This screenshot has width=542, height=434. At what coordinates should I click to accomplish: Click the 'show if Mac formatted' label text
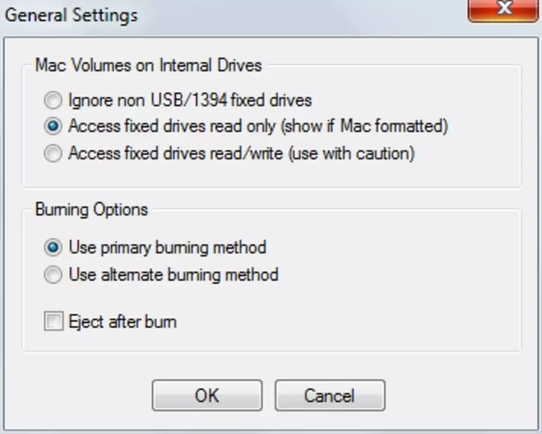pyautogui.click(x=365, y=126)
